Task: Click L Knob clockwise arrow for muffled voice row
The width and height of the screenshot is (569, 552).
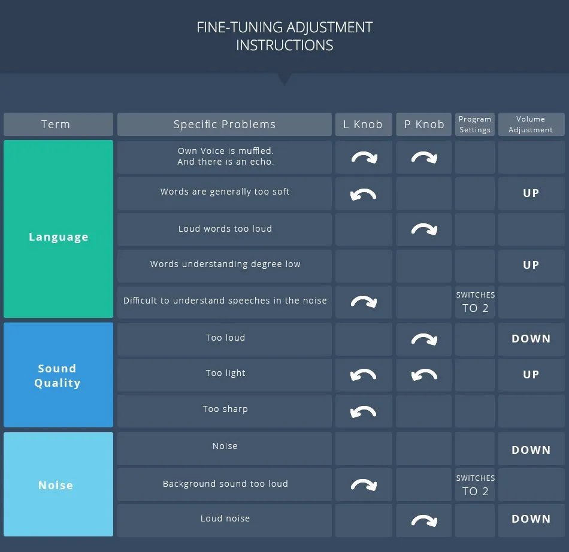Action: coord(364,157)
